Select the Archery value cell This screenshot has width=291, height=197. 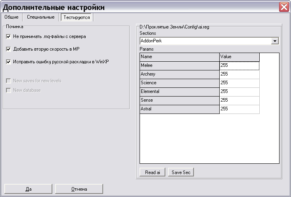click(239, 74)
